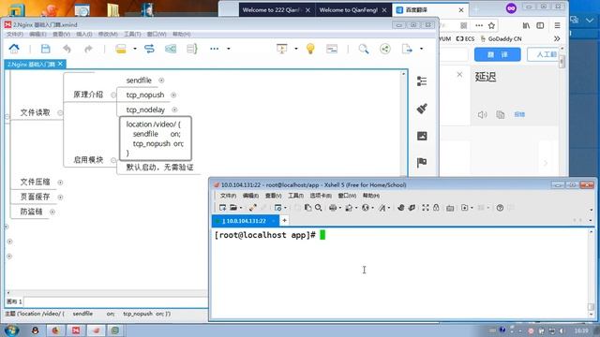Click the XMind search magnifier icon

pos(364,49)
